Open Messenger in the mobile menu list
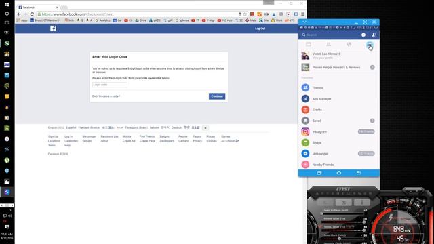434x244 pixels. click(339, 154)
